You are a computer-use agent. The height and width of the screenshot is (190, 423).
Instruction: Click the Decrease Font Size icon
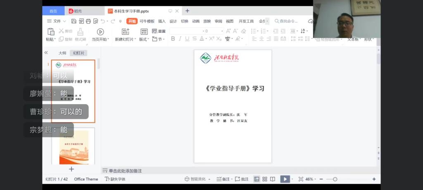pyautogui.click(x=235, y=31)
